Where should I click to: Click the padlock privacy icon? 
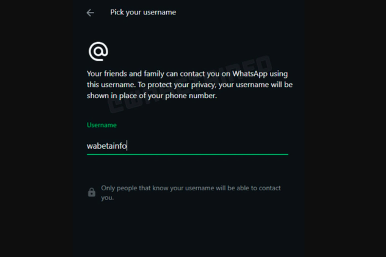[x=92, y=192]
